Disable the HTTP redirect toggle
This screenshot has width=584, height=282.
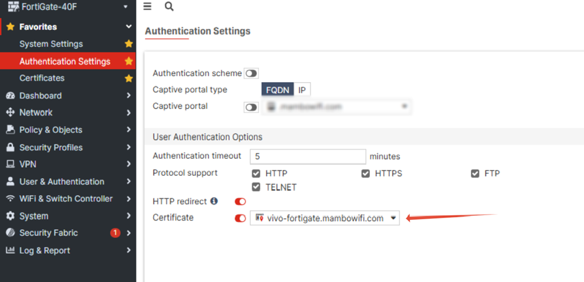(240, 202)
